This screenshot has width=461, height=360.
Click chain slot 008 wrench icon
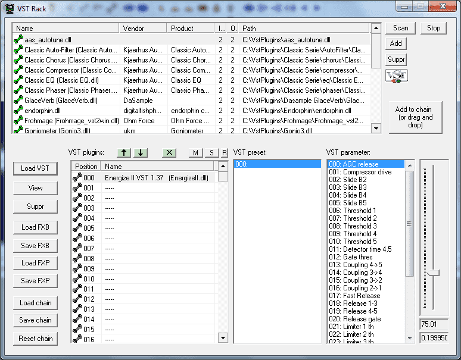77,258
